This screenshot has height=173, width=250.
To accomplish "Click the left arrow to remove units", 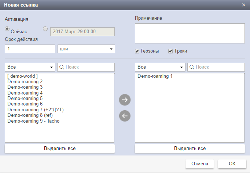I will pyautogui.click(x=125, y=116).
